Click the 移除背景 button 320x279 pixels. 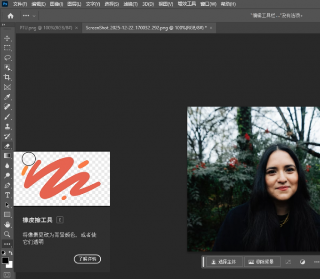[262, 262]
